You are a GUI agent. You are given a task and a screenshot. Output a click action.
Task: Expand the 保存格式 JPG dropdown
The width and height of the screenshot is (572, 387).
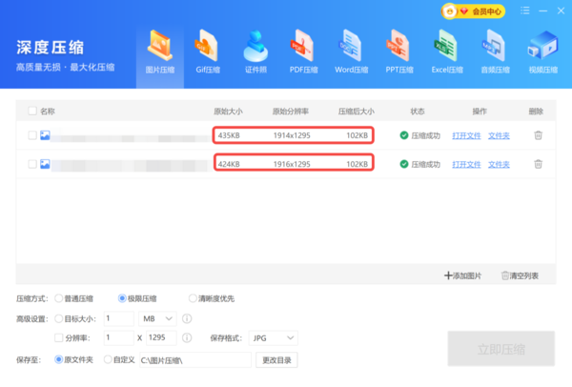(x=274, y=337)
